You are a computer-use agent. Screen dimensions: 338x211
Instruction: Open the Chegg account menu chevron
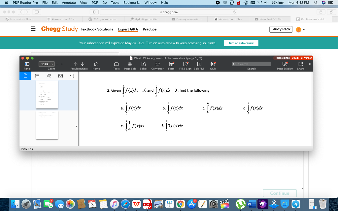click(304, 29)
